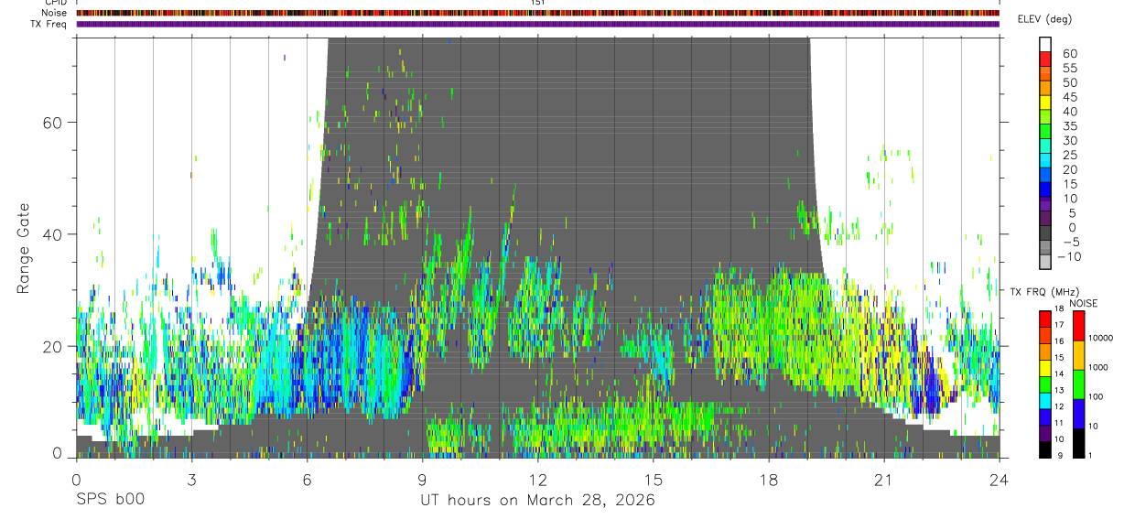Screen dimensions: 1124x519
Task: Click the 'UT hours on March 28, 2026' axis title
Action: (x=537, y=501)
